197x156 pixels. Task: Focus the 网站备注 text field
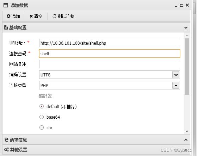pyautogui.click(x=110, y=64)
